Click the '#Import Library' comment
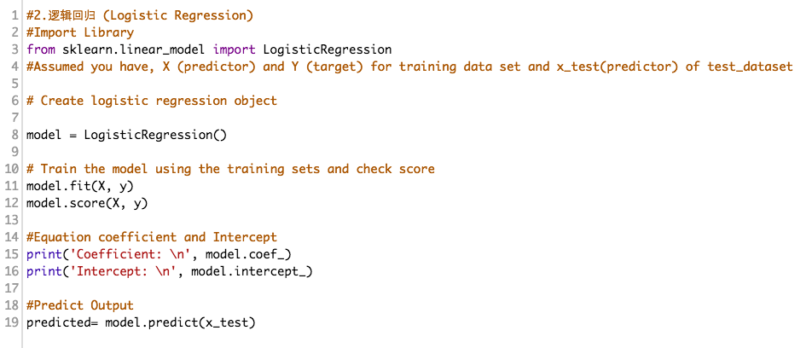812x348 pixels. pos(80,32)
